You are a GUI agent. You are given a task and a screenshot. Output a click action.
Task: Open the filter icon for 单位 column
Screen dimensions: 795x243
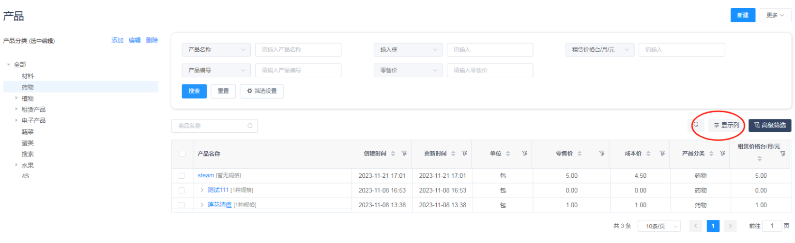pyautogui.click(x=524, y=154)
